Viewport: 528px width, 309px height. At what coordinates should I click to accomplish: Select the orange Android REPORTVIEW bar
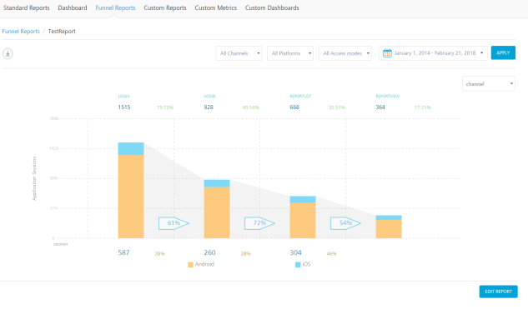(389, 229)
